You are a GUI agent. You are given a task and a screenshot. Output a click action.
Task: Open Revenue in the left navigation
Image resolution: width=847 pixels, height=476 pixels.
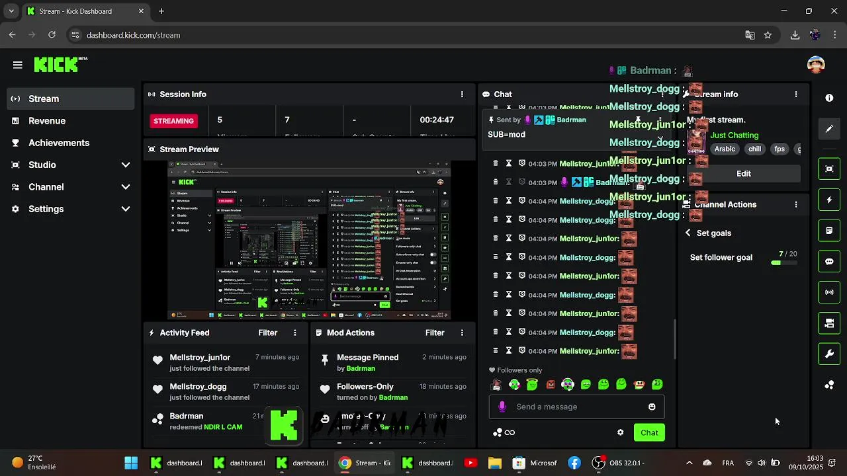click(71, 121)
